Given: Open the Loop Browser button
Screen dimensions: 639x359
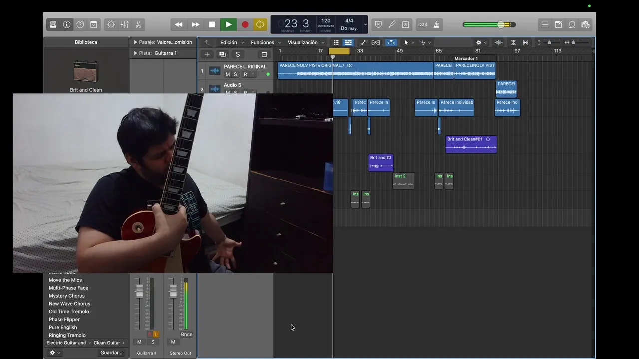Looking at the screenshot, I should (572, 24).
